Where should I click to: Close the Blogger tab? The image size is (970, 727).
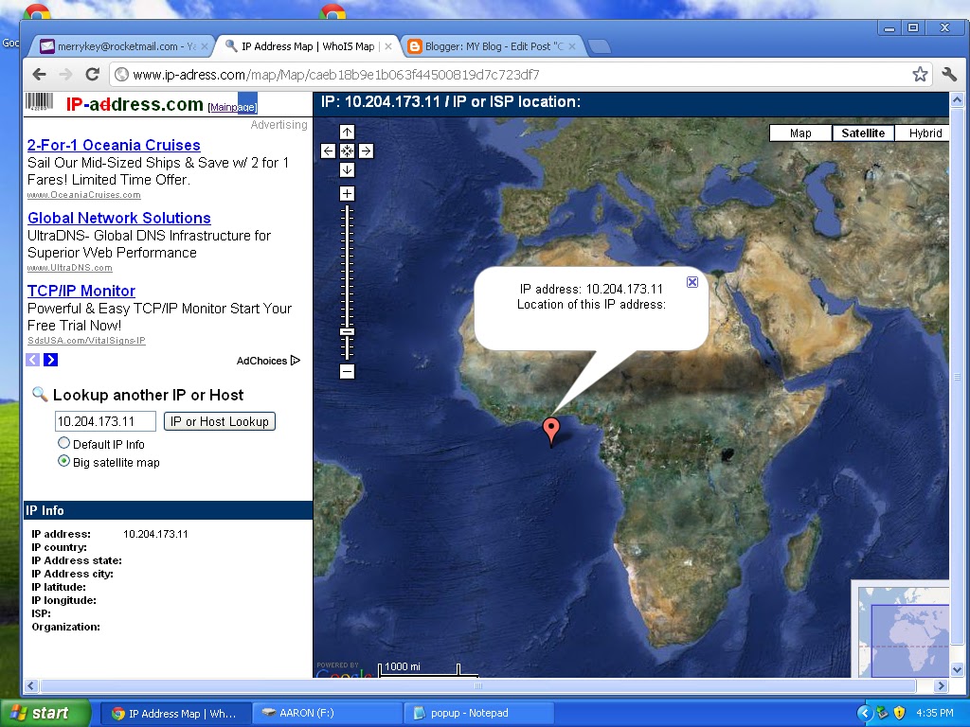[x=571, y=46]
